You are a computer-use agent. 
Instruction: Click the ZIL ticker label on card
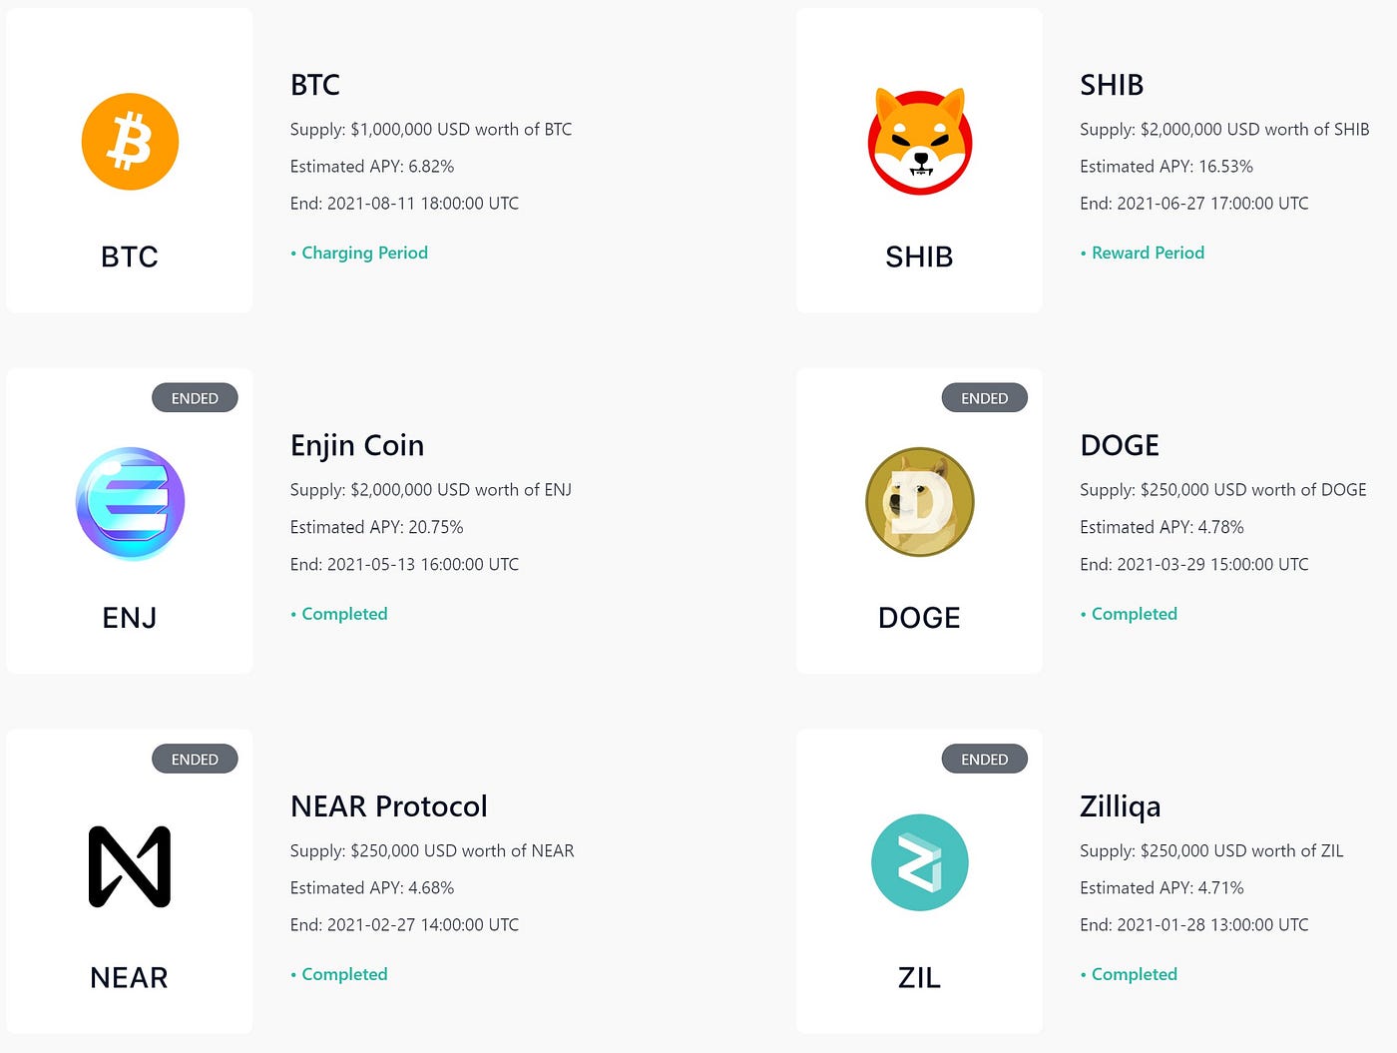920,978
